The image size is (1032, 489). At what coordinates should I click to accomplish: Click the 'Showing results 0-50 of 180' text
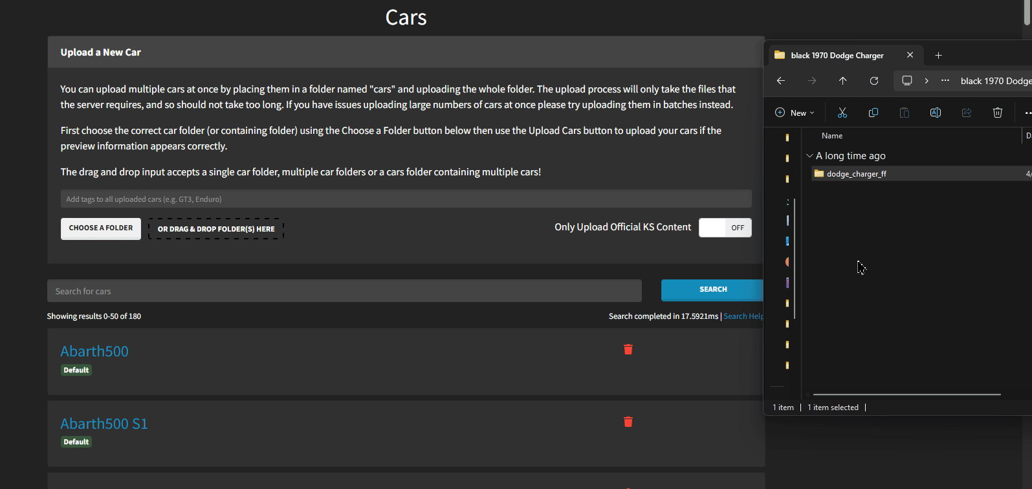point(94,316)
